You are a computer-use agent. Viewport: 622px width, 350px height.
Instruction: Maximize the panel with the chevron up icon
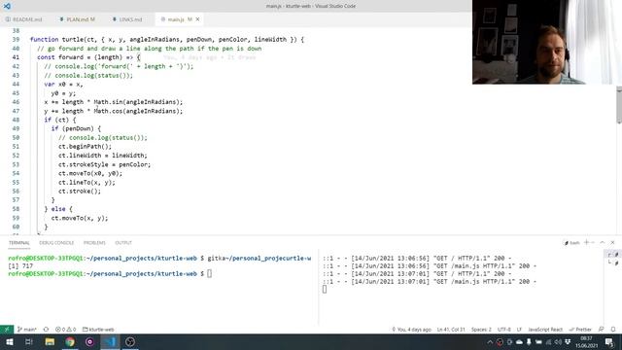click(603, 242)
